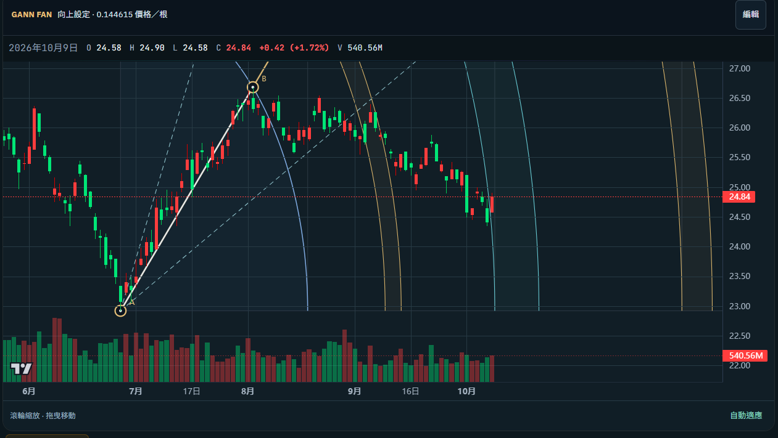Click the L 24.58 low readout

pos(190,47)
